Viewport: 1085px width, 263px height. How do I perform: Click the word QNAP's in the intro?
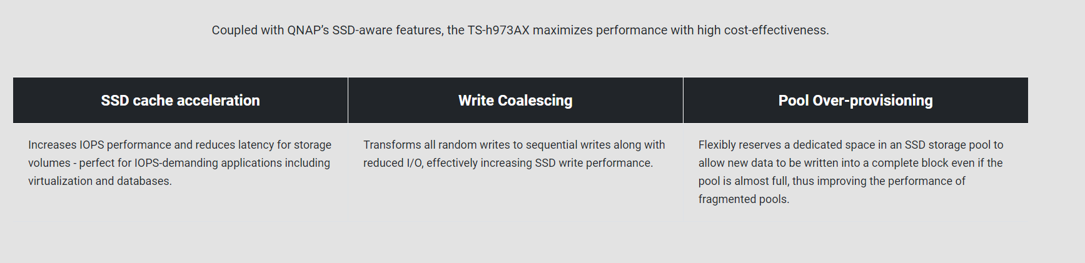click(308, 30)
